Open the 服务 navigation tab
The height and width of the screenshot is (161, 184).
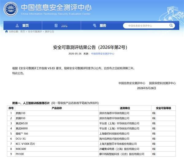(100, 25)
